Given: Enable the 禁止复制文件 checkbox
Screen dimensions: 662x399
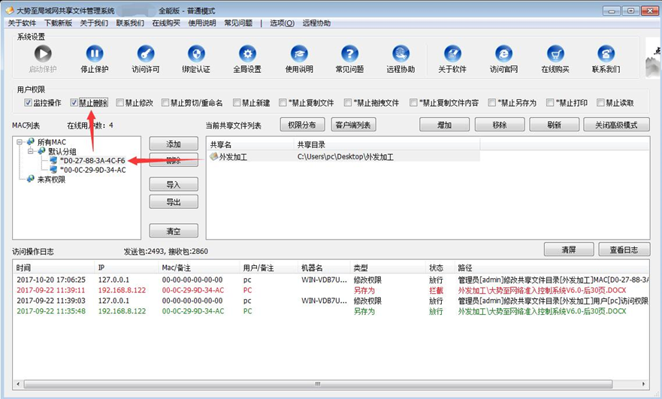Looking at the screenshot, I should click(283, 103).
